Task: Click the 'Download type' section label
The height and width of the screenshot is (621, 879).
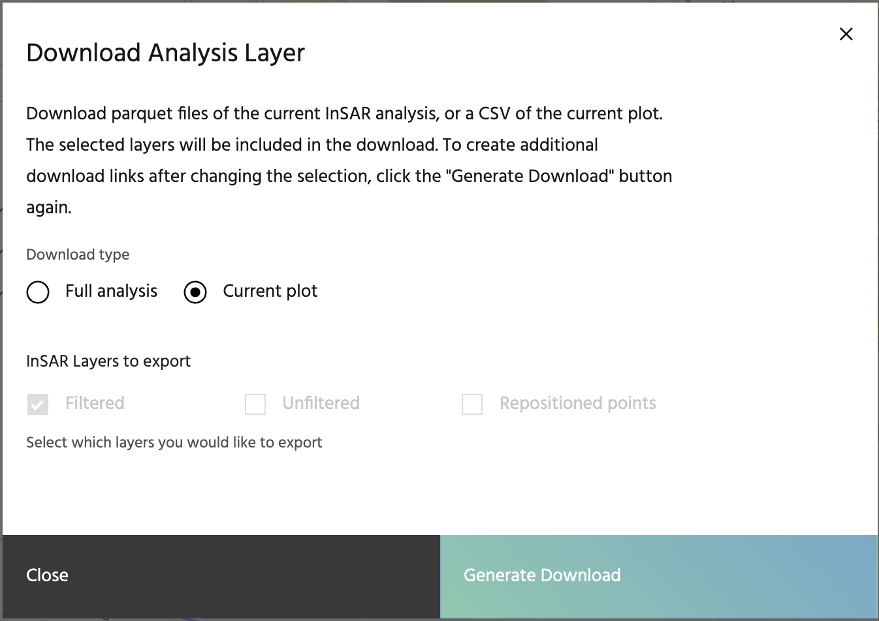Action: tap(78, 254)
